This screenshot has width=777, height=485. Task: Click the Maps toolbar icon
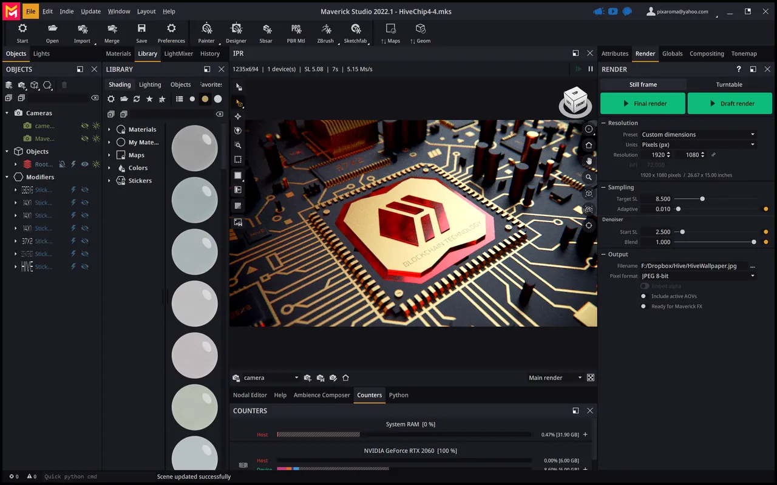[391, 29]
